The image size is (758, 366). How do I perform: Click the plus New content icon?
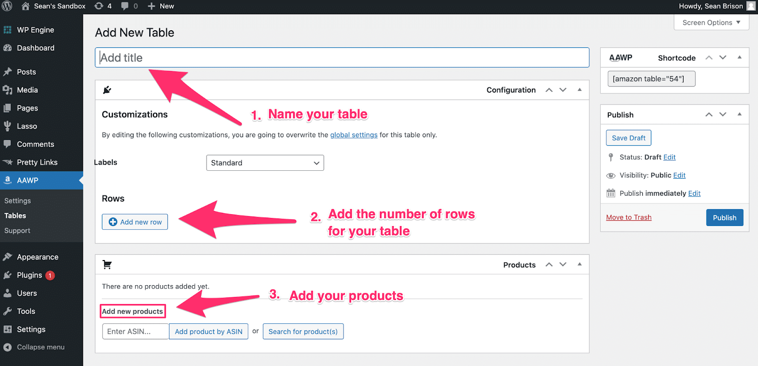click(x=152, y=6)
